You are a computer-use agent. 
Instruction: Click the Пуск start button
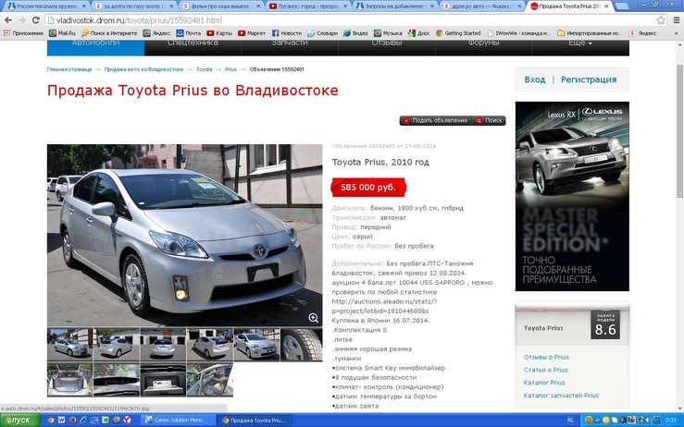click(17, 421)
